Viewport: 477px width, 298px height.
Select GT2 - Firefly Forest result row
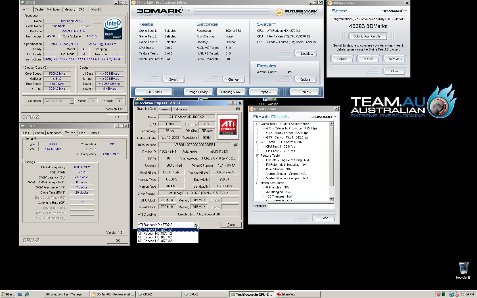pyautogui.click(x=287, y=133)
